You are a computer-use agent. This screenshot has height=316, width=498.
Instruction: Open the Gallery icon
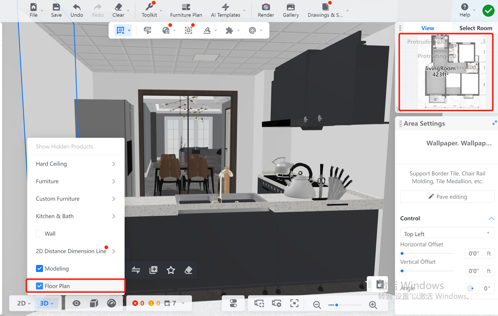point(290,7)
